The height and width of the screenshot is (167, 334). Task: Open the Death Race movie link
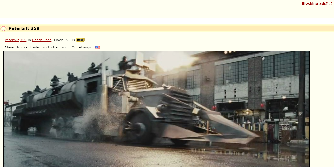tap(42, 40)
